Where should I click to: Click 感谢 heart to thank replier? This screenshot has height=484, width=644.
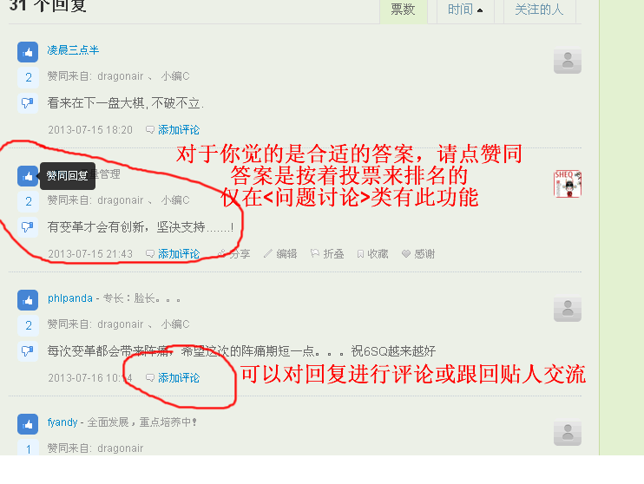click(x=418, y=254)
